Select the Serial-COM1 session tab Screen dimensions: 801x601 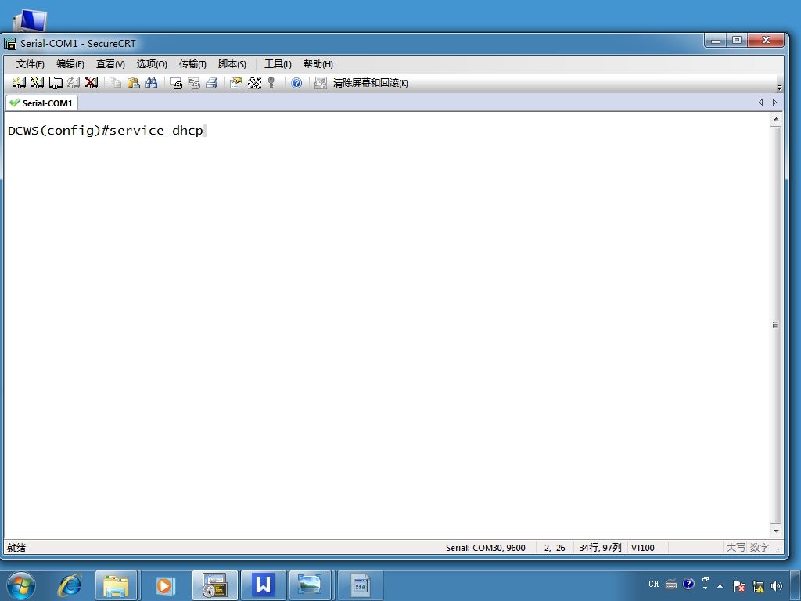(x=42, y=103)
